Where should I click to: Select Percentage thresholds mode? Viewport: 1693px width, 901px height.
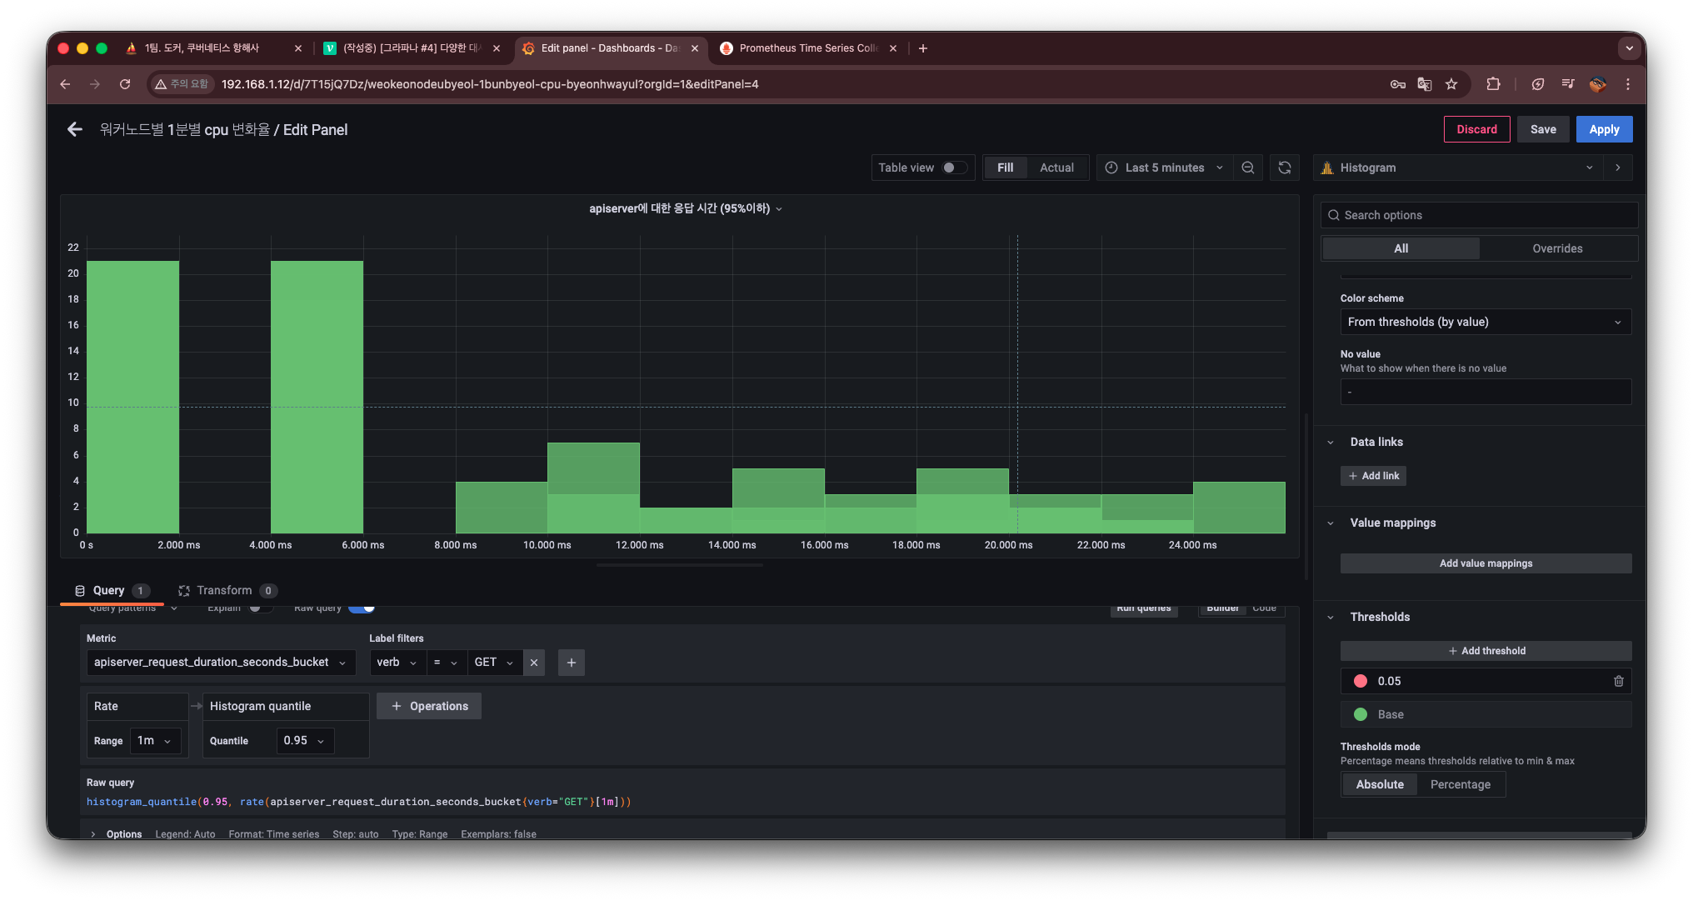click(1460, 784)
